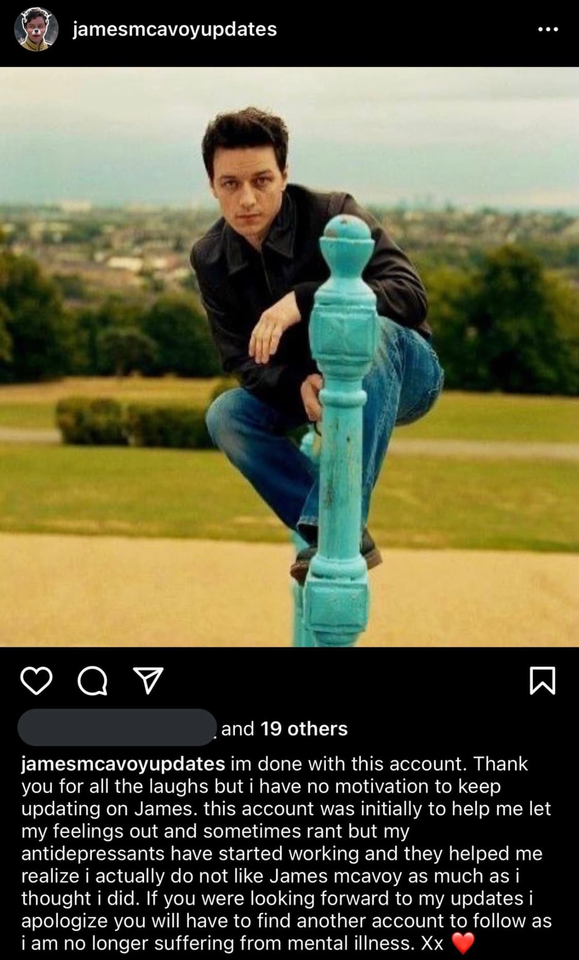Tap the jamesmcavoyupdates username in header
Screen dimensions: 579x960
click(175, 29)
